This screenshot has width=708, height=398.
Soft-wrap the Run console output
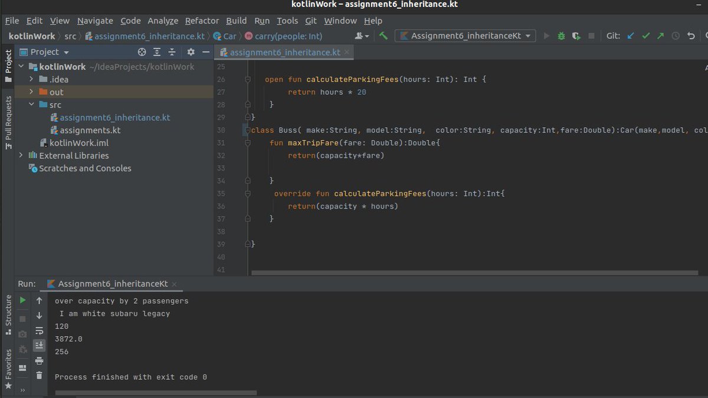click(x=39, y=331)
